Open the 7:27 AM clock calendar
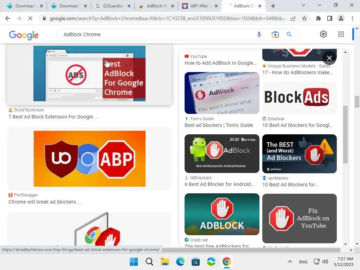Image resolution: width=360 pixels, height=270 pixels. (x=343, y=262)
